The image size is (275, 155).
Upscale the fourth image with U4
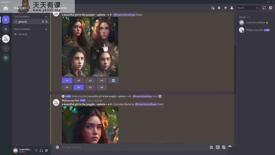102,80
